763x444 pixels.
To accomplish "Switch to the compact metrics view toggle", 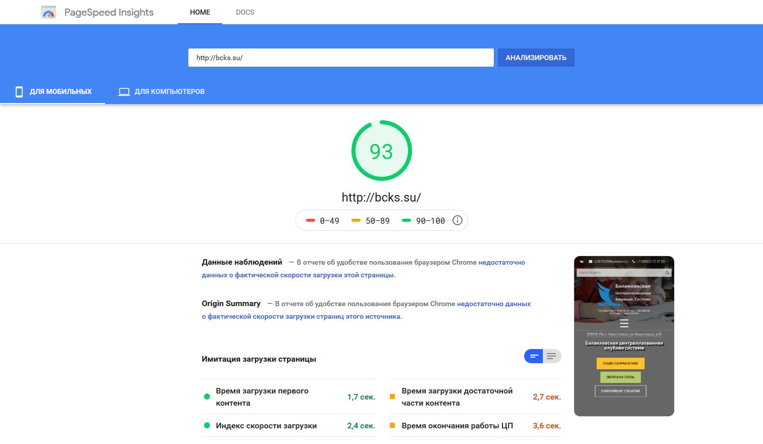I will [x=534, y=356].
